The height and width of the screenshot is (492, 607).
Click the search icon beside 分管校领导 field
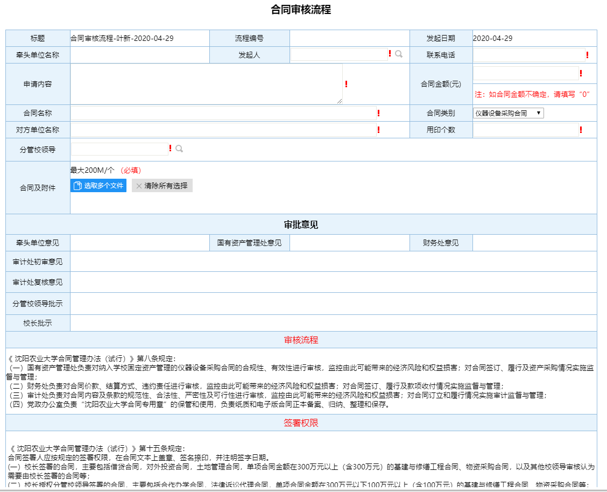[179, 149]
